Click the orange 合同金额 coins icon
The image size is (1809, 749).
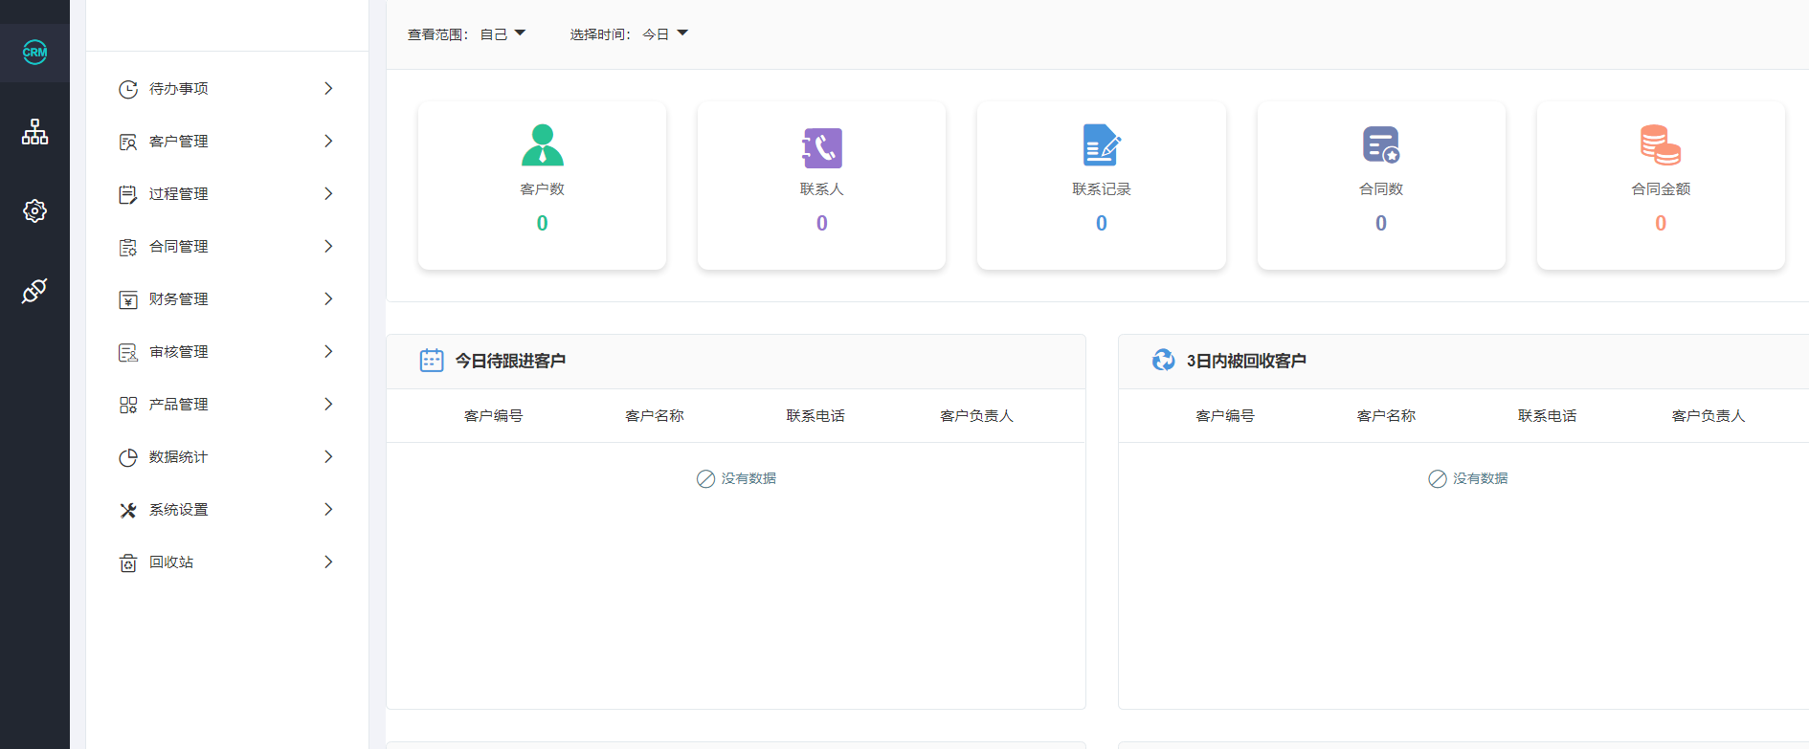[1661, 145]
